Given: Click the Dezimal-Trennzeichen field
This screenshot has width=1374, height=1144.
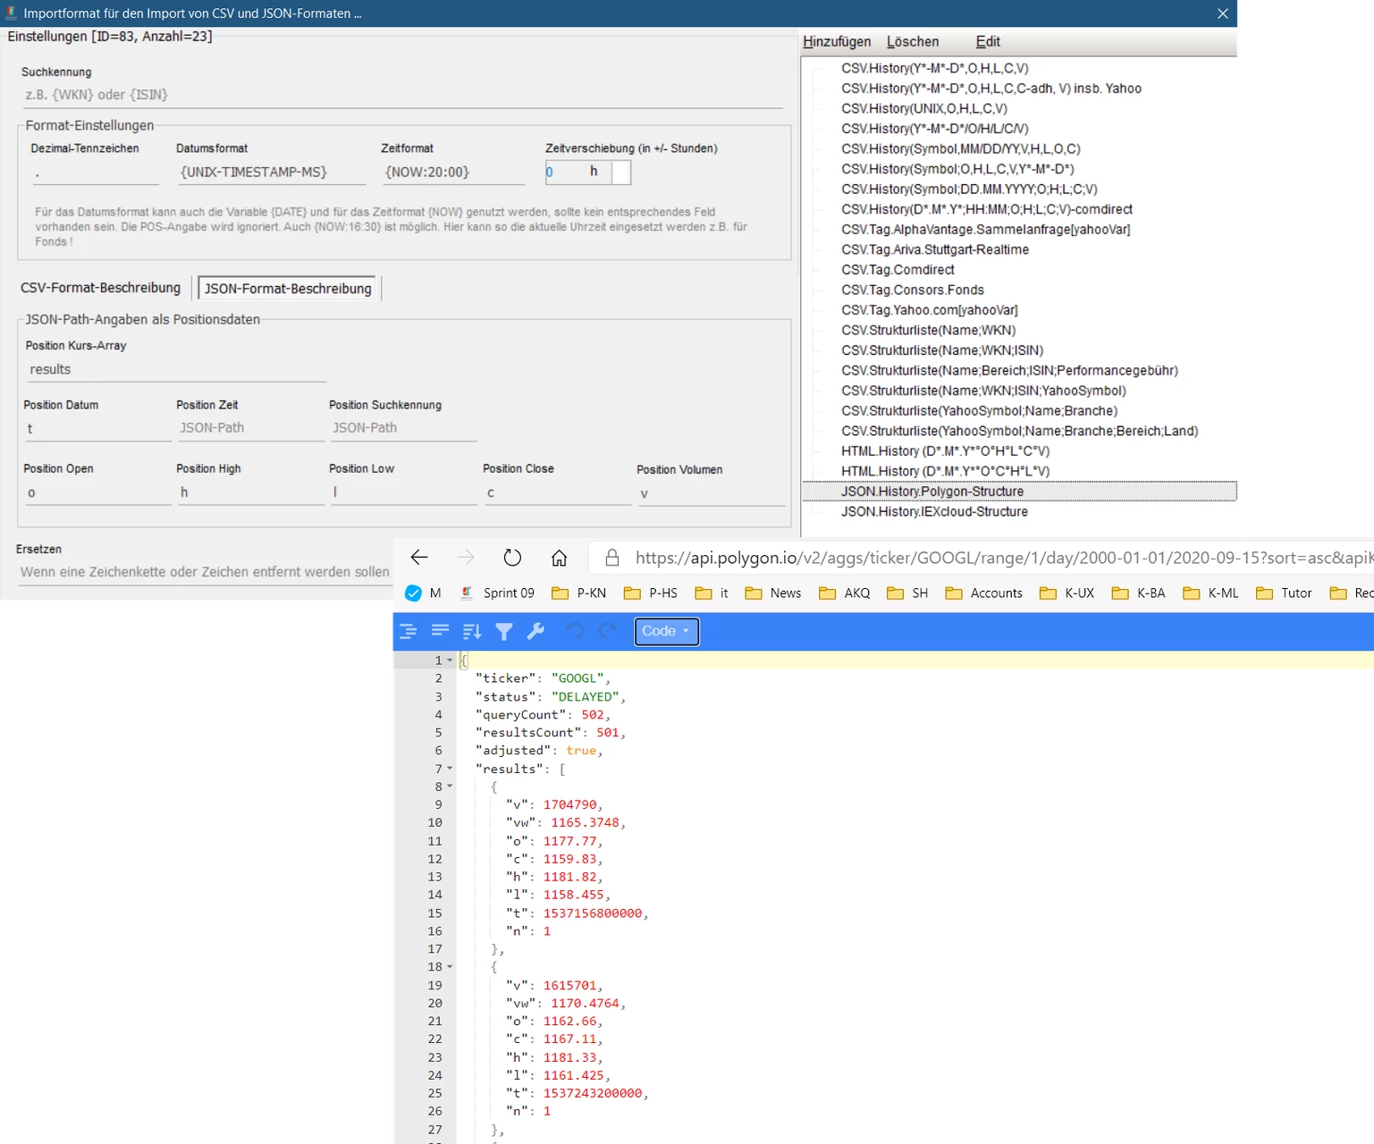Looking at the screenshot, I should coord(95,172).
